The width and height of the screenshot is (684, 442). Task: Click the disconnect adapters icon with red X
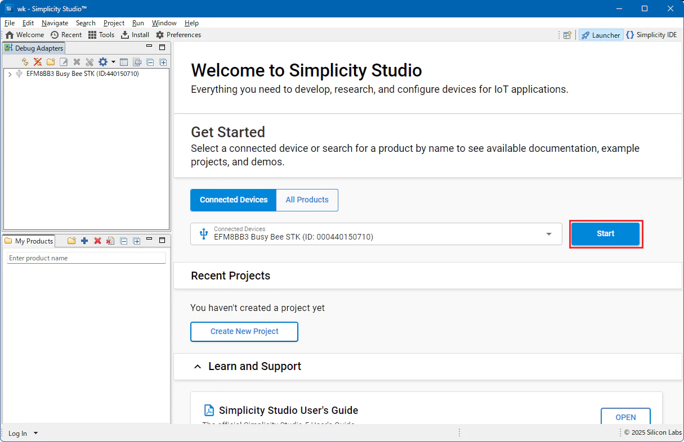click(38, 62)
